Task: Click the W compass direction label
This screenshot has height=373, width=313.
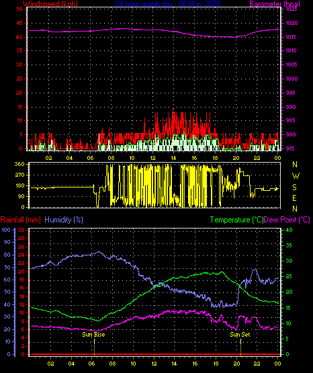Action: pos(296,176)
